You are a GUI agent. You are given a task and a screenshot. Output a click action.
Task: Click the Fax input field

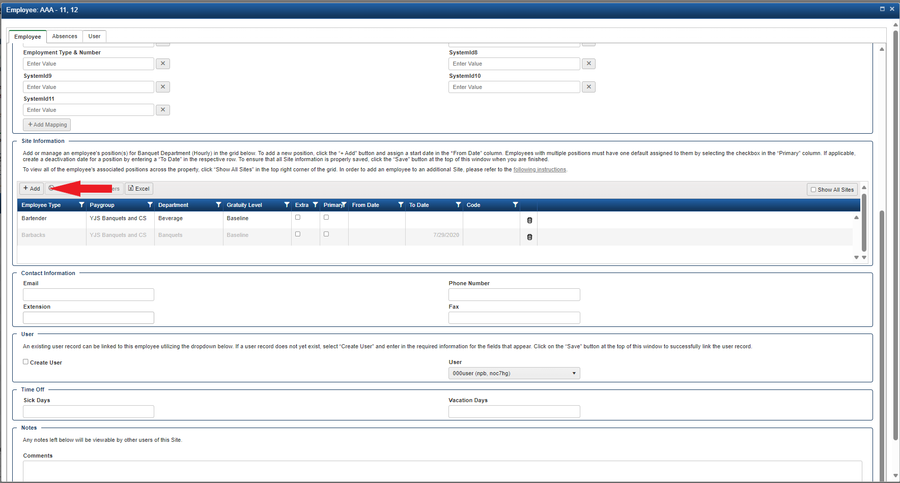(514, 318)
